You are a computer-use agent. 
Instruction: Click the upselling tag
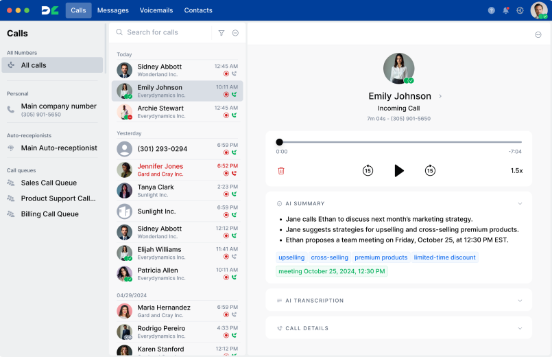(x=291, y=257)
